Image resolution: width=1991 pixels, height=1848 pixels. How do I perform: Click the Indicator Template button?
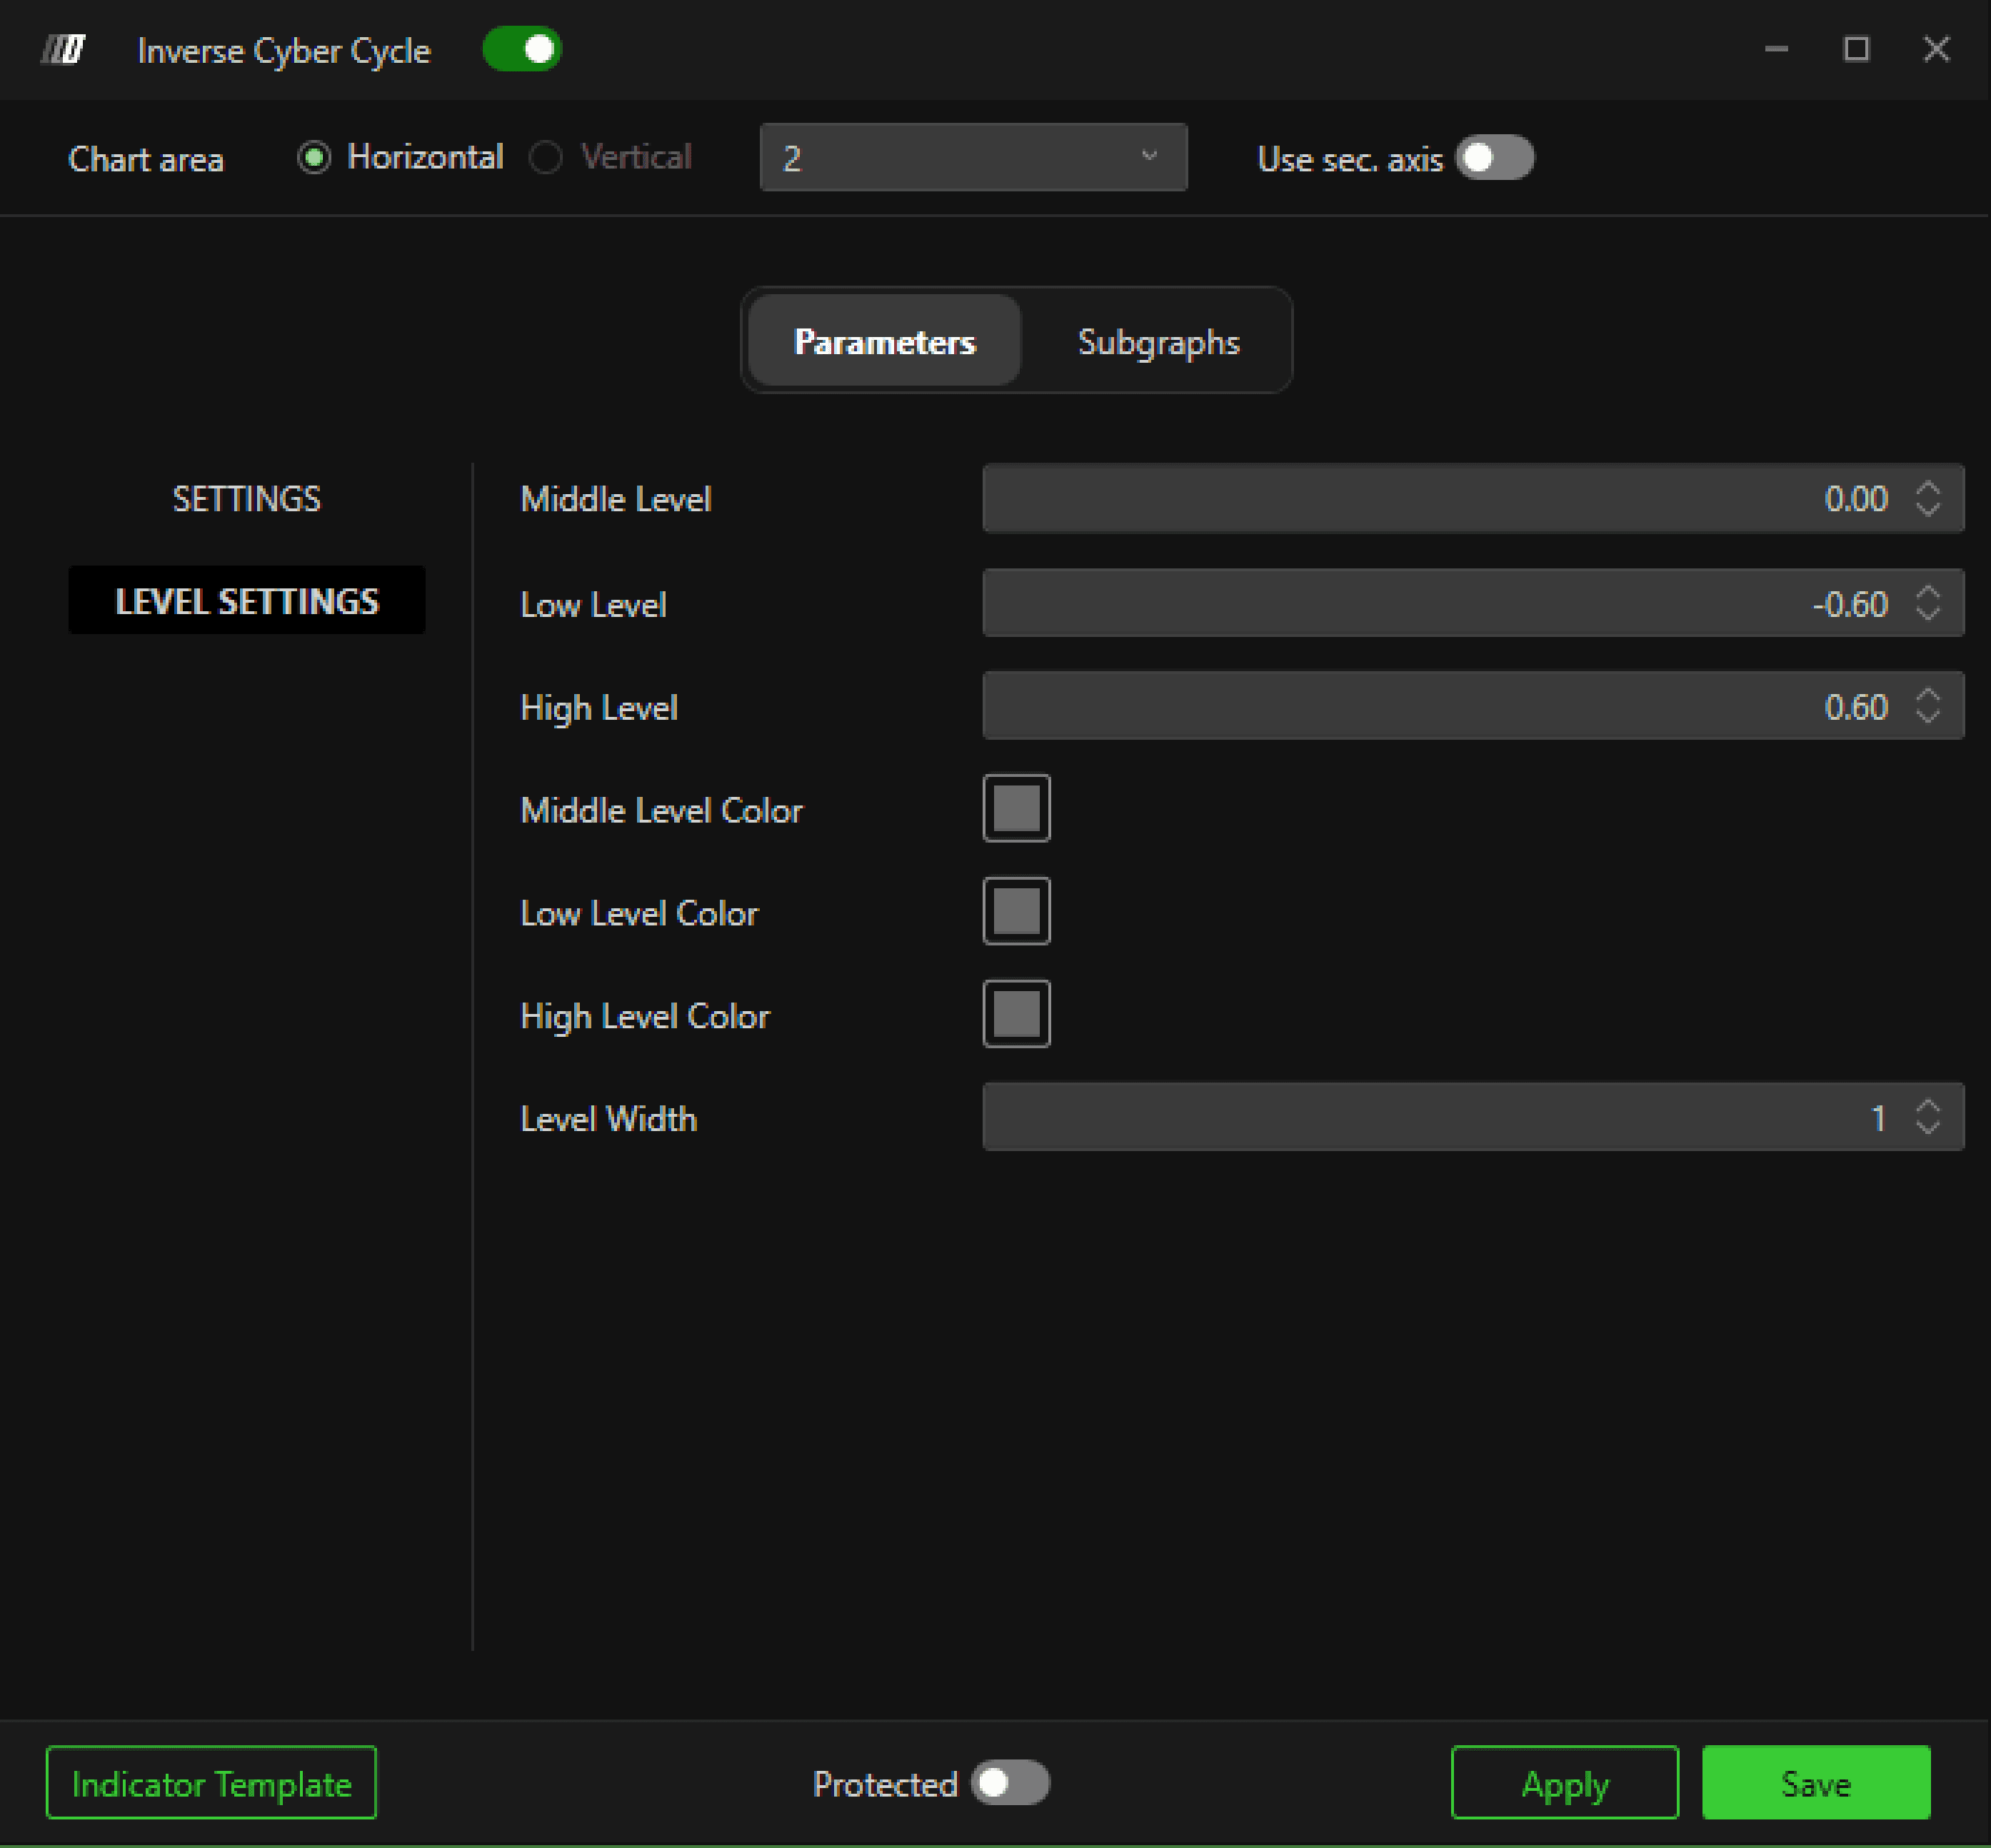pyautogui.click(x=211, y=1784)
